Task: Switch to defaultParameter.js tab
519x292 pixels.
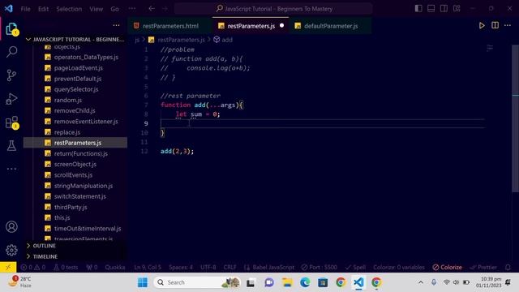Action: pos(330,26)
